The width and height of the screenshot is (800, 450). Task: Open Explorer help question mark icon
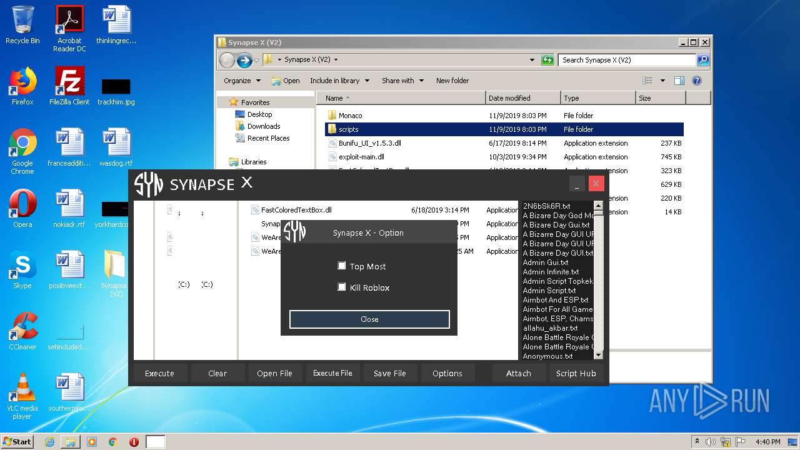pos(697,81)
